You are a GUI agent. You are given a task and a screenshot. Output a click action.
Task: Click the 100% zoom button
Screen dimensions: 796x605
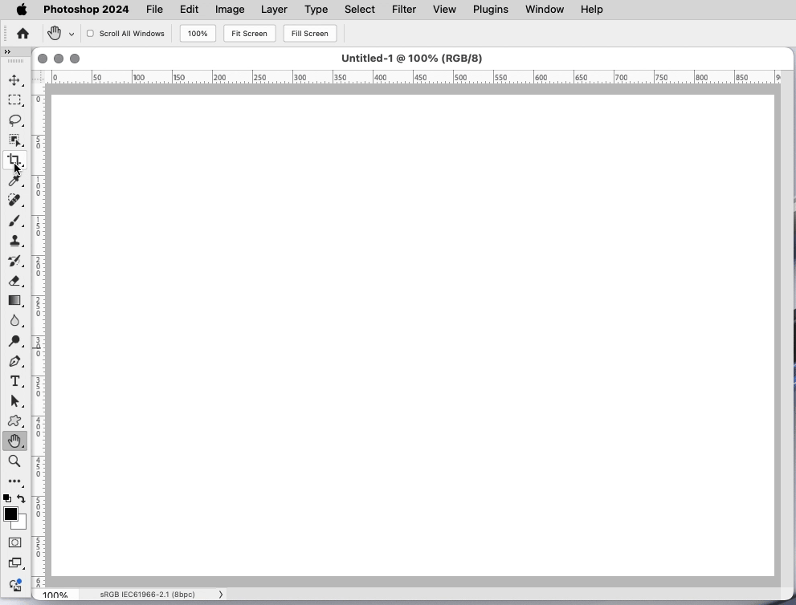[x=198, y=34]
